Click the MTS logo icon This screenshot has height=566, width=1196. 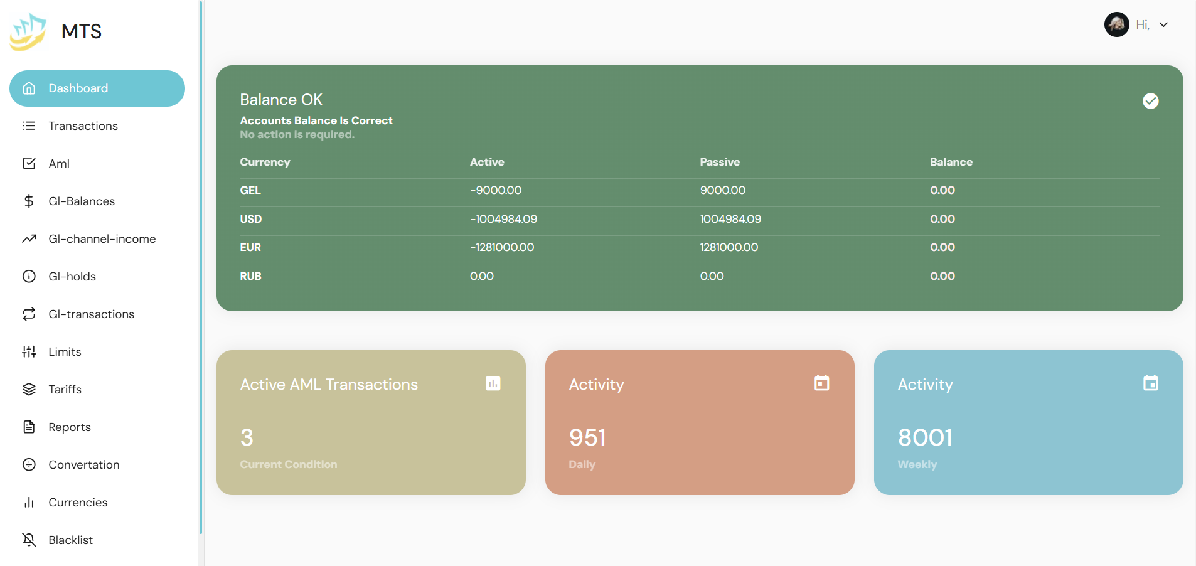point(28,31)
